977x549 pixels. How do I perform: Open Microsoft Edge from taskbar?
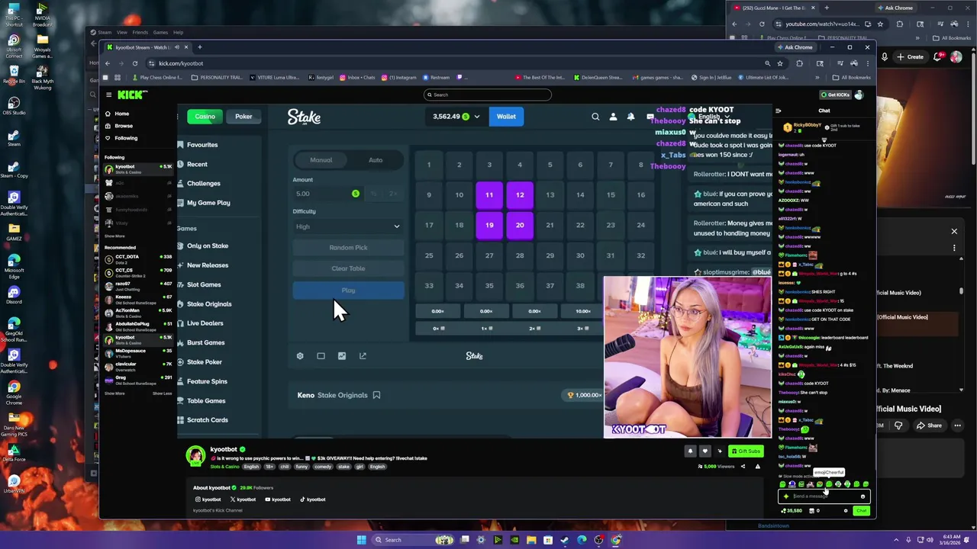(x=582, y=540)
